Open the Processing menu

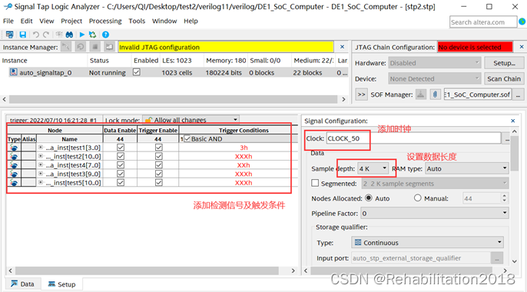(x=105, y=21)
